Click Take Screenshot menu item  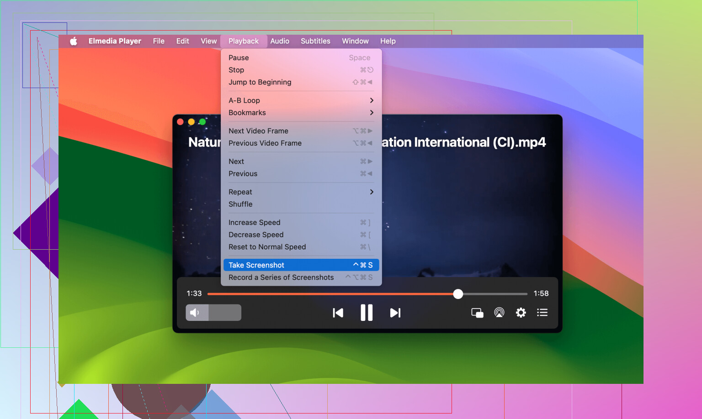[301, 265]
